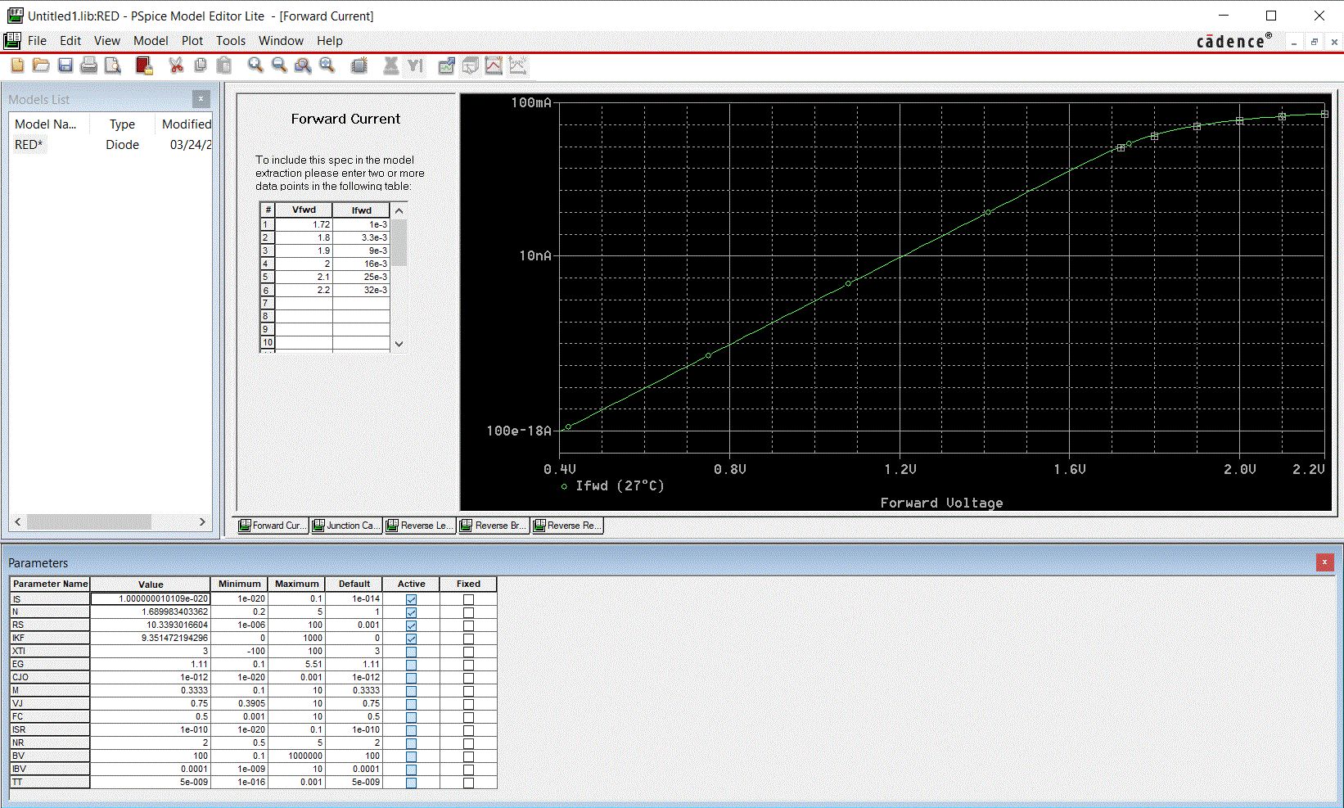Image resolution: width=1344 pixels, height=808 pixels.
Task: Open a library with the folder icon
Action: pyautogui.click(x=41, y=65)
